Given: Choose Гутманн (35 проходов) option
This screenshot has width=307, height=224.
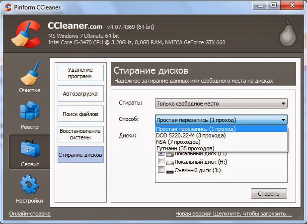Looking at the screenshot, I should [x=221, y=148].
